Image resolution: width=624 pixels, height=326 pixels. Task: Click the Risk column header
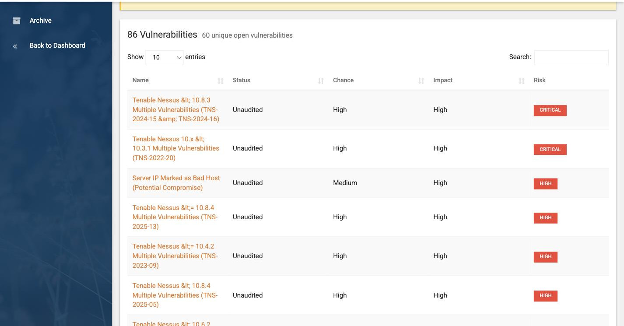[540, 80]
